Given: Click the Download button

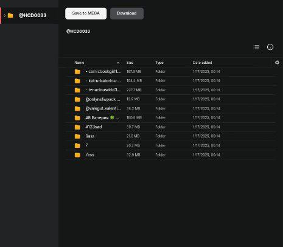Looking at the screenshot, I should click(x=127, y=13).
